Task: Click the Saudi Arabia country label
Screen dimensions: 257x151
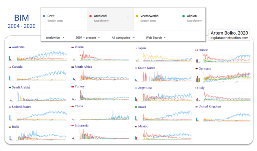Action: 21,87
